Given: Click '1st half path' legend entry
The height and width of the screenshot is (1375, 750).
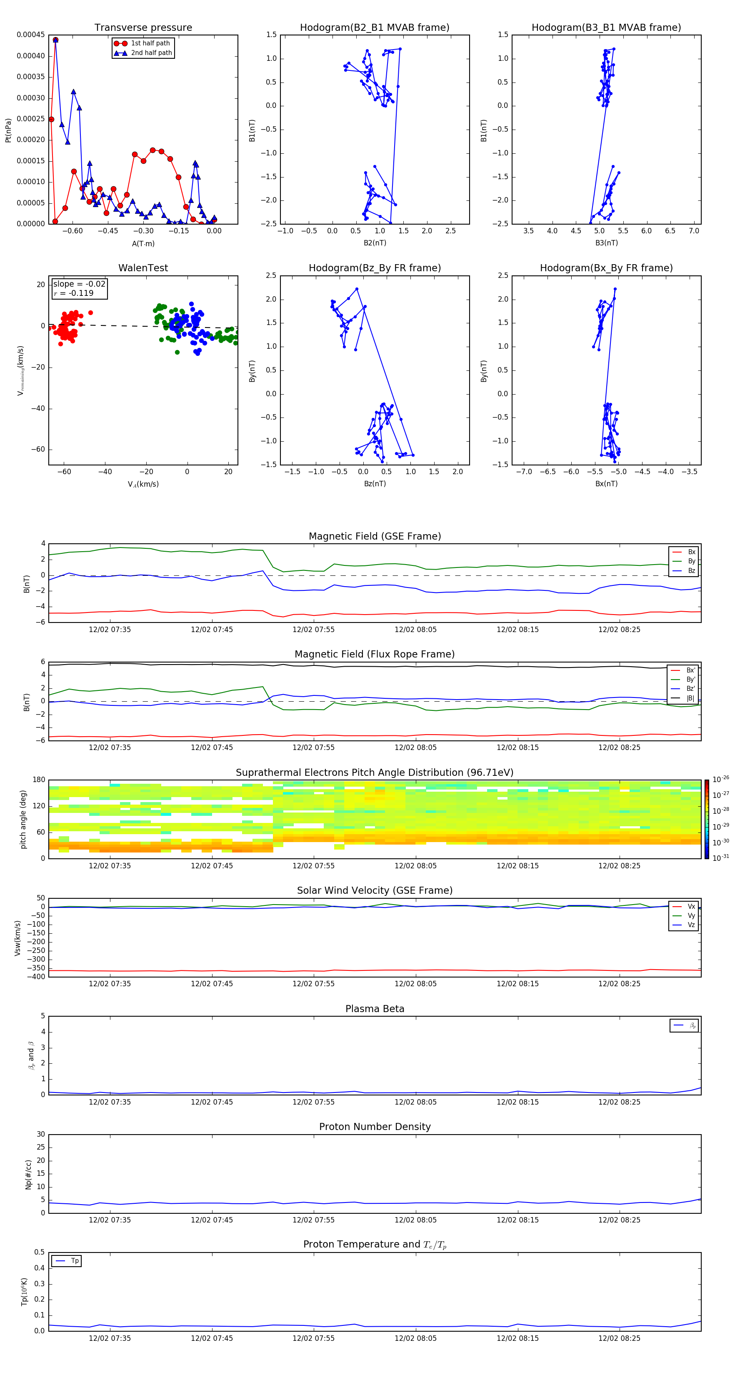Looking at the screenshot, I should point(142,43).
